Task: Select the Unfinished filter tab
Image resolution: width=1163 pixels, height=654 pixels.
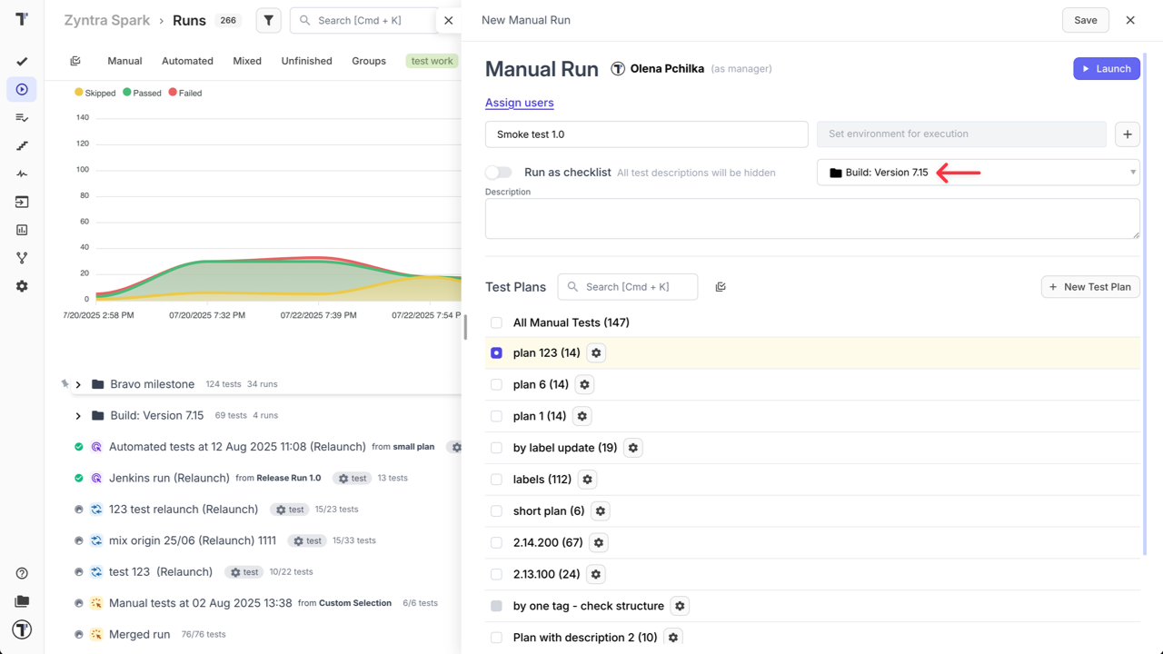Action: 306,61
